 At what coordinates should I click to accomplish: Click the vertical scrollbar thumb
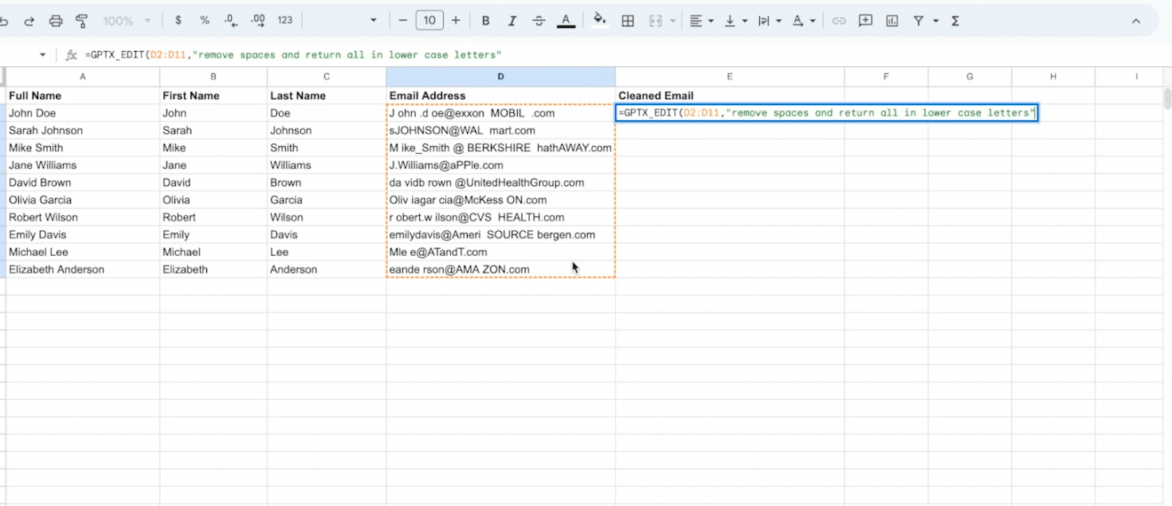[x=1167, y=98]
